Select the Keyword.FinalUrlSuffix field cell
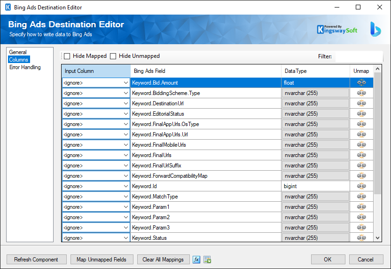Image resolution: width=391 pixels, height=269 pixels. tap(206, 166)
